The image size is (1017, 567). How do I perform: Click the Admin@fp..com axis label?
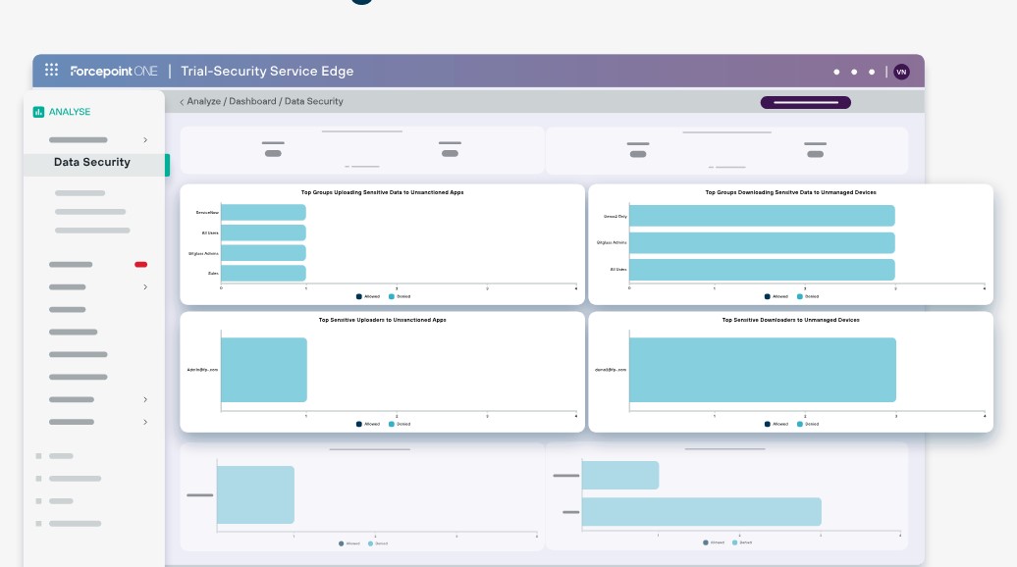coord(202,370)
